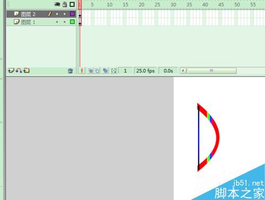This screenshot has width=265, height=200.
Task: Click the insert new layer icon
Action: (11, 71)
